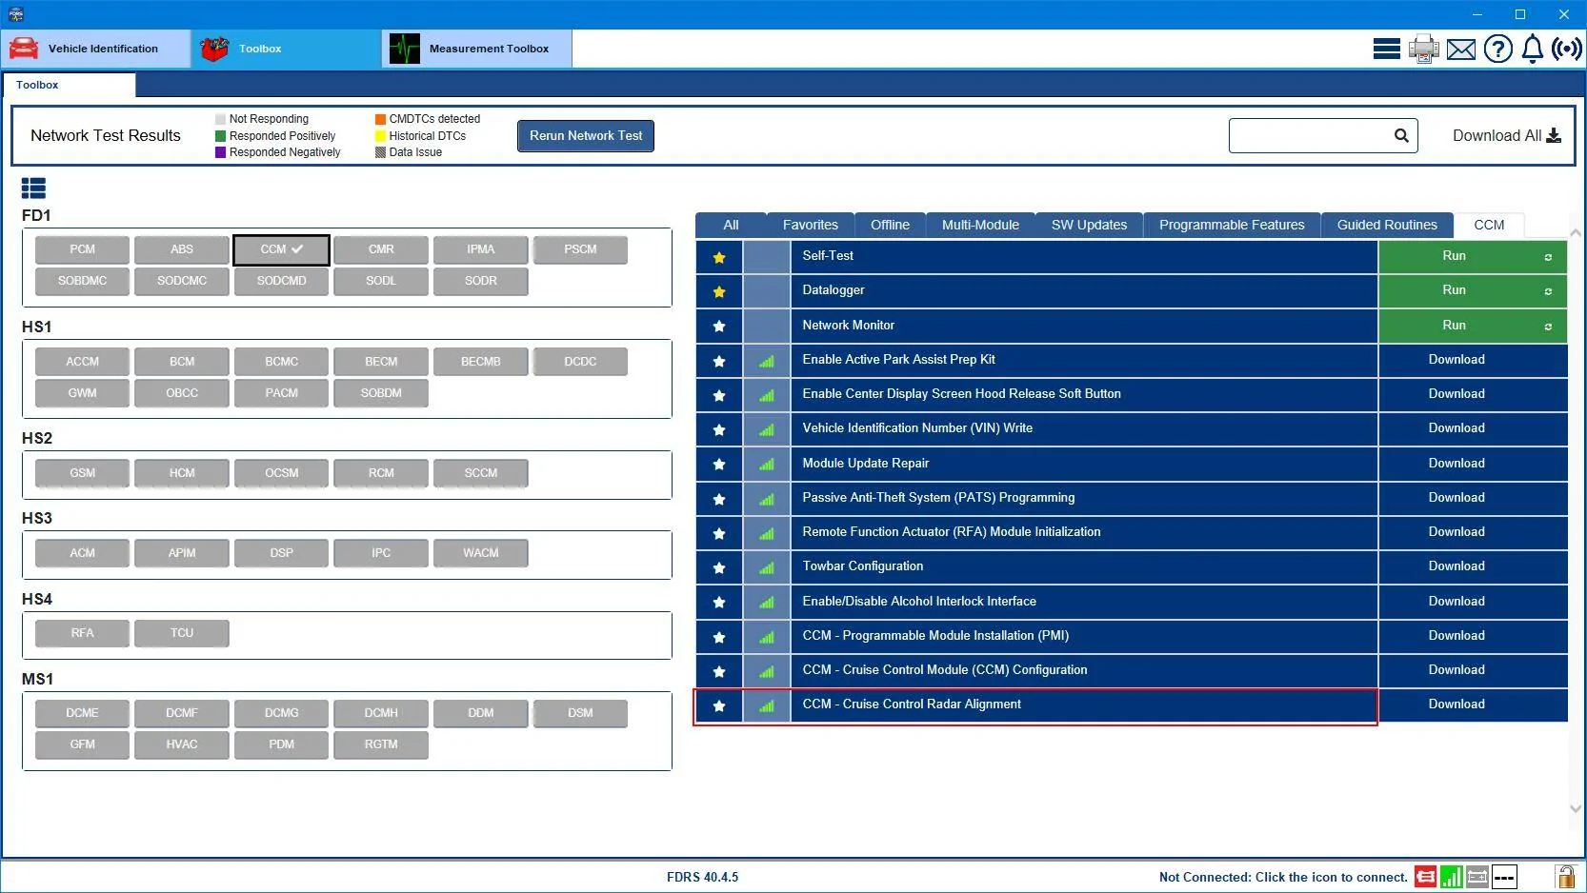Click the padlock icon in status bar
Viewport: 1587px width, 893px height.
tap(1565, 877)
